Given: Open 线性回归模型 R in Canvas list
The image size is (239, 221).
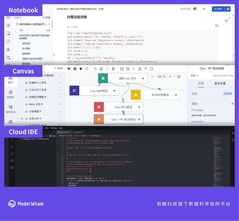Looking at the screenshot, I should click(38, 97).
